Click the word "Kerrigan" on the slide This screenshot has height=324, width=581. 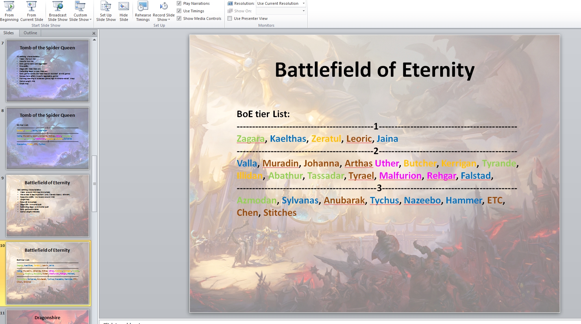tap(459, 163)
